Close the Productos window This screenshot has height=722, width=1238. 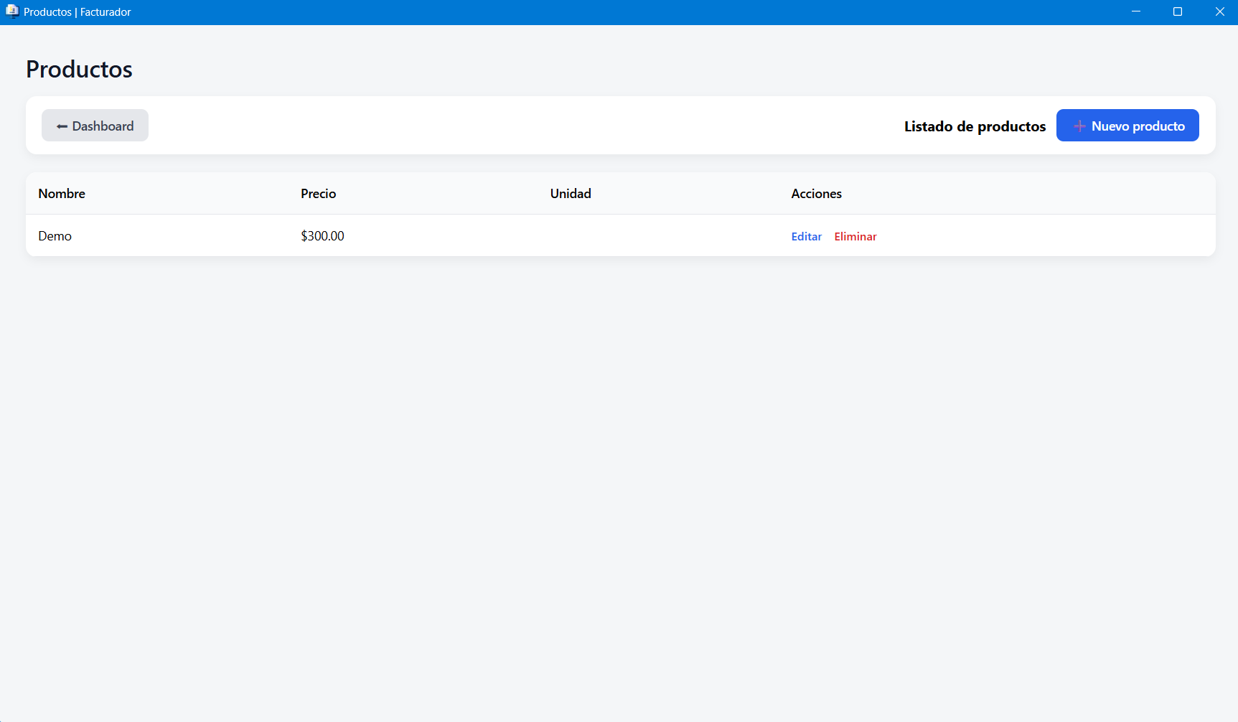click(1219, 11)
